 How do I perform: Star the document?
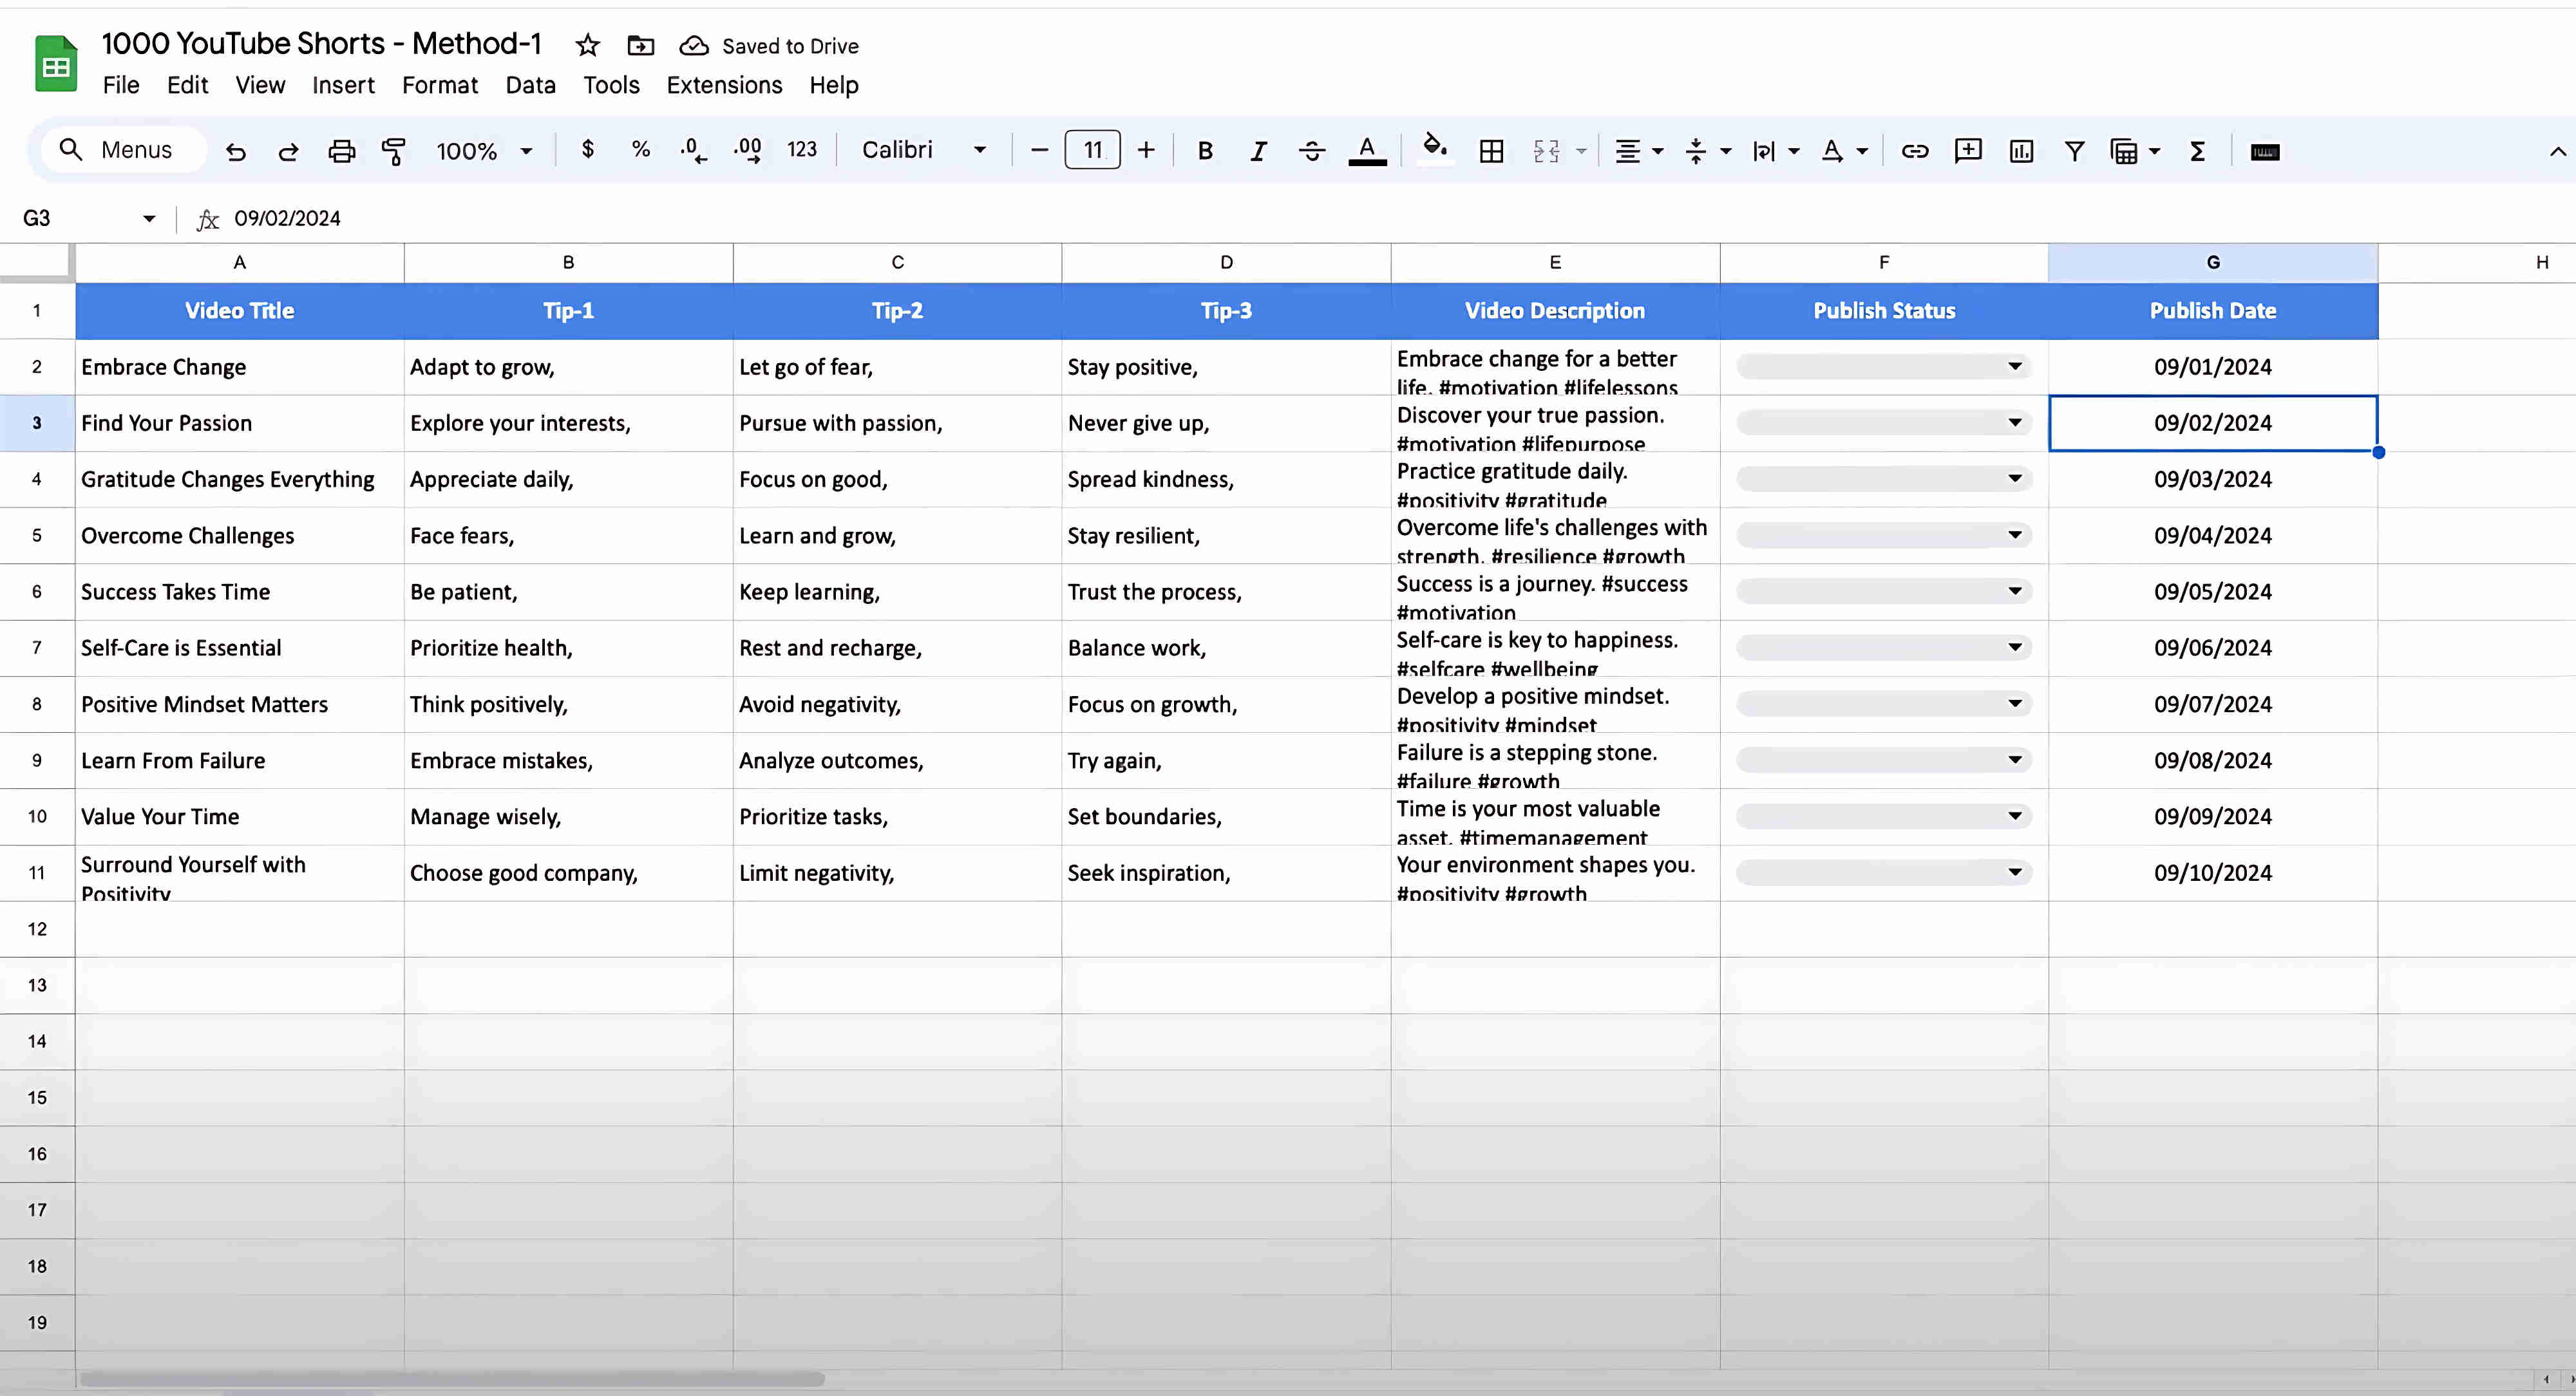pos(587,45)
